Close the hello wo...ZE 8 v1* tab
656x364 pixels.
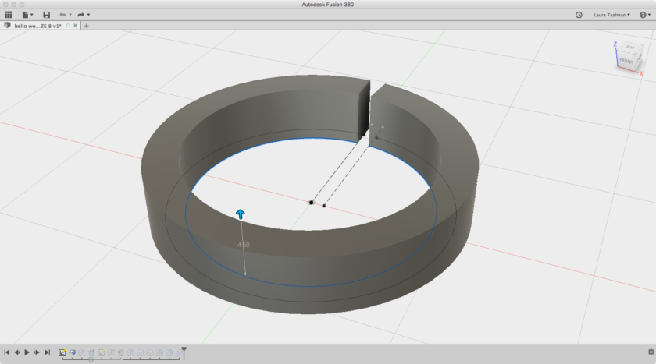(75, 26)
